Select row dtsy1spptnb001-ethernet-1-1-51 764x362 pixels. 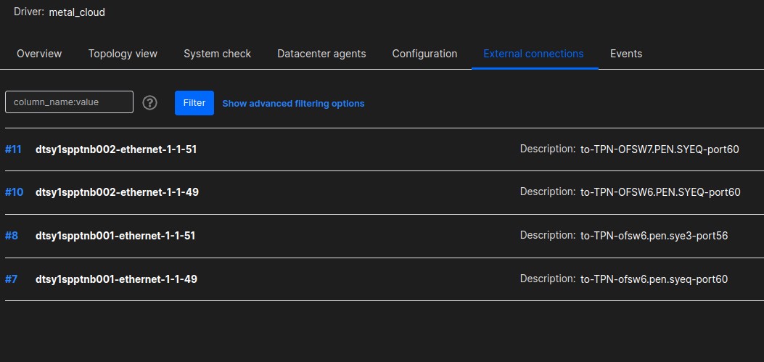pyautogui.click(x=385, y=236)
